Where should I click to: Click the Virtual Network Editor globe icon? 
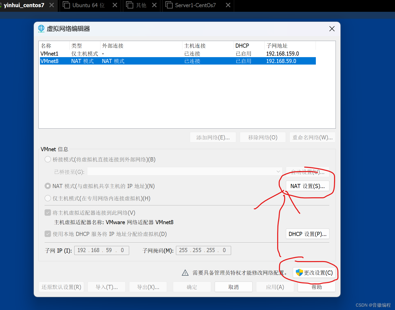click(x=41, y=28)
